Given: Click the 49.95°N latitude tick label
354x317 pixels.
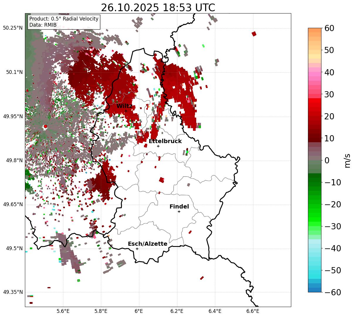Looking at the screenshot, I should click(13, 116).
